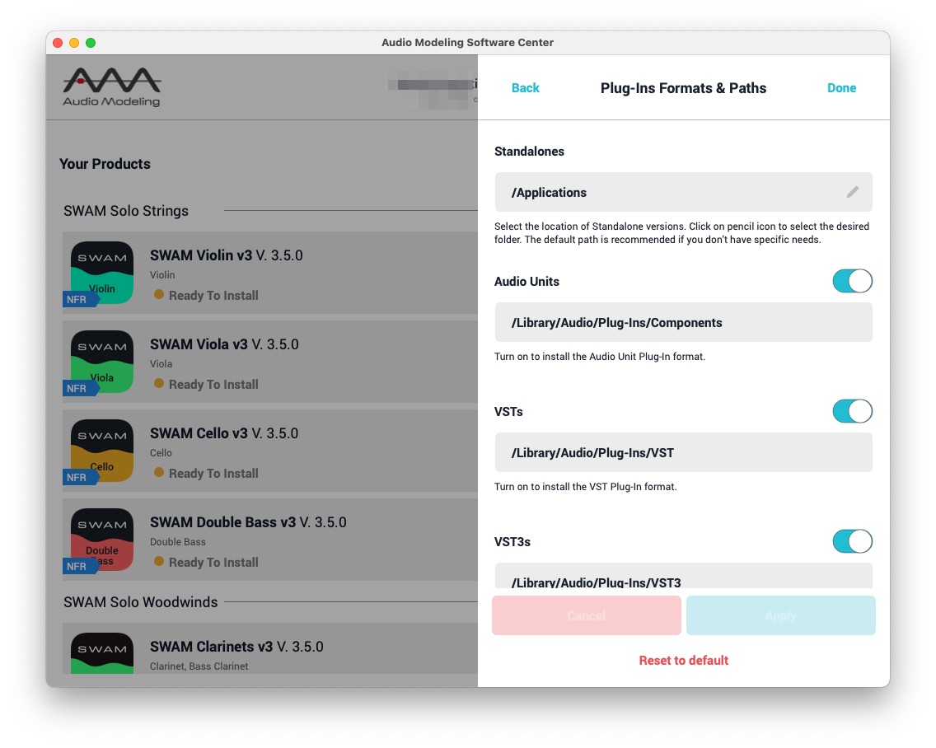The width and height of the screenshot is (936, 748).
Task: Click Ready To Install under SWAM Violin
Action: pos(213,296)
